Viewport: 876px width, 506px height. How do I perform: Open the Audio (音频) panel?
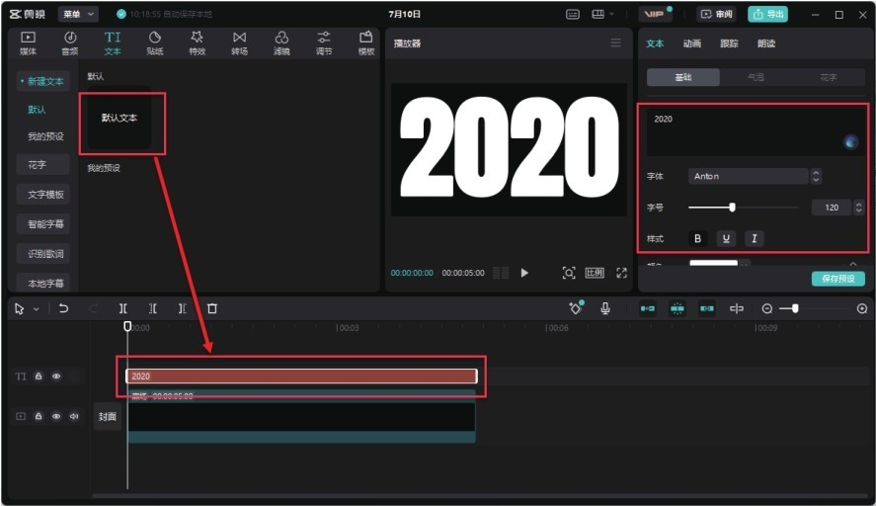70,43
